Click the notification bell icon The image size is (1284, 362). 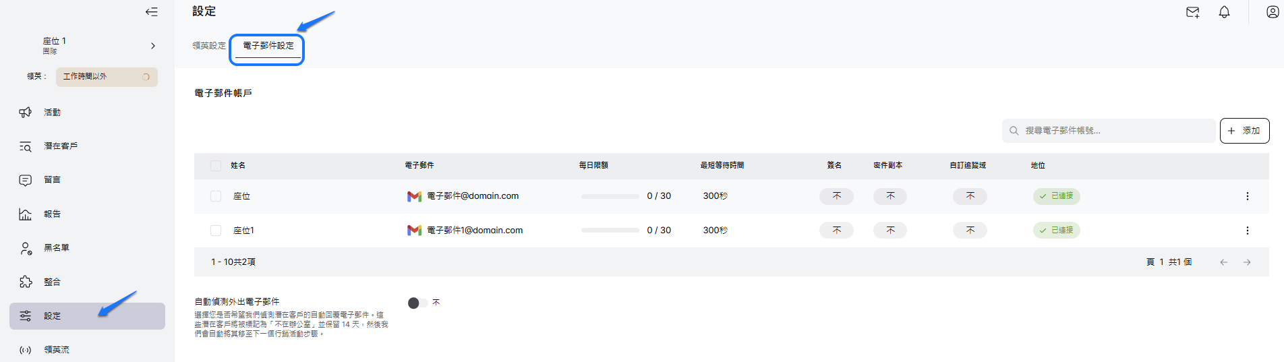1224,12
